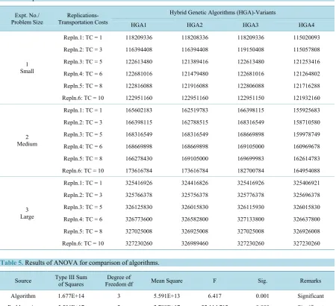Image resolution: width=336 pixels, height=306 pixels.
Task: Click value 115057808 in HGA4 column
Action: click(306, 49)
